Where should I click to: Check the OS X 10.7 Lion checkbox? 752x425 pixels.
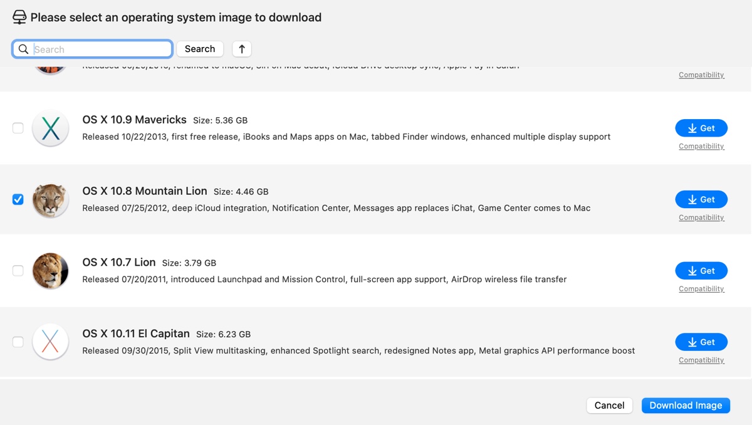click(18, 271)
